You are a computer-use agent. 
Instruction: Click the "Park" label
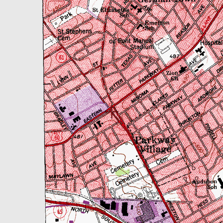pyautogui.click(x=66, y=17)
